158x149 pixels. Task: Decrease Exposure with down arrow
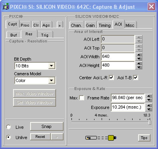pos(149,109)
